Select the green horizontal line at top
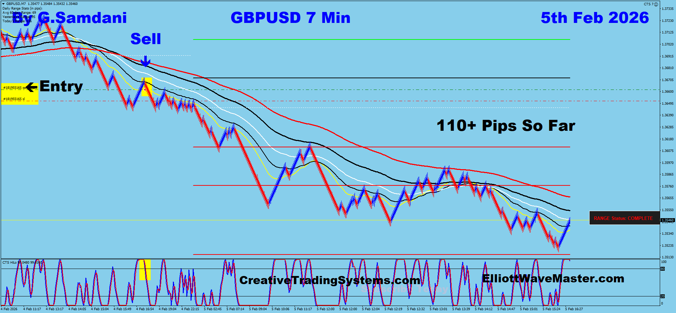 (381, 39)
